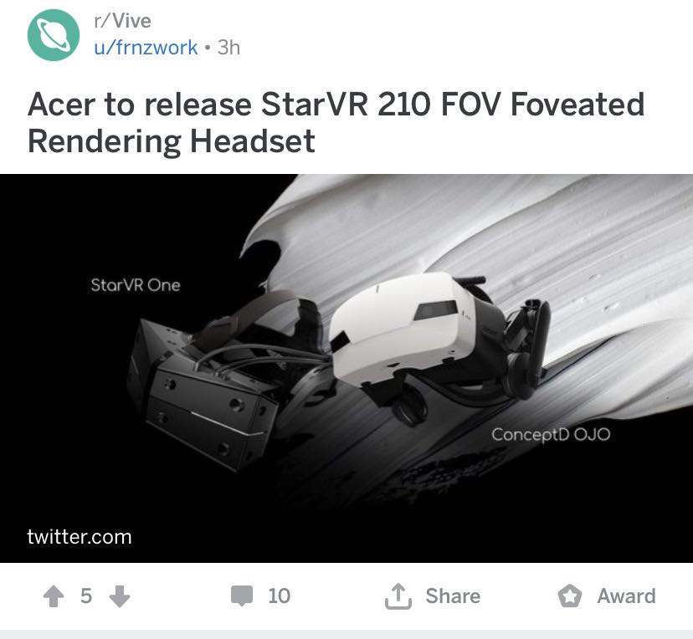The image size is (693, 639).
Task: Open comments via speech bubble icon
Action: click(242, 596)
